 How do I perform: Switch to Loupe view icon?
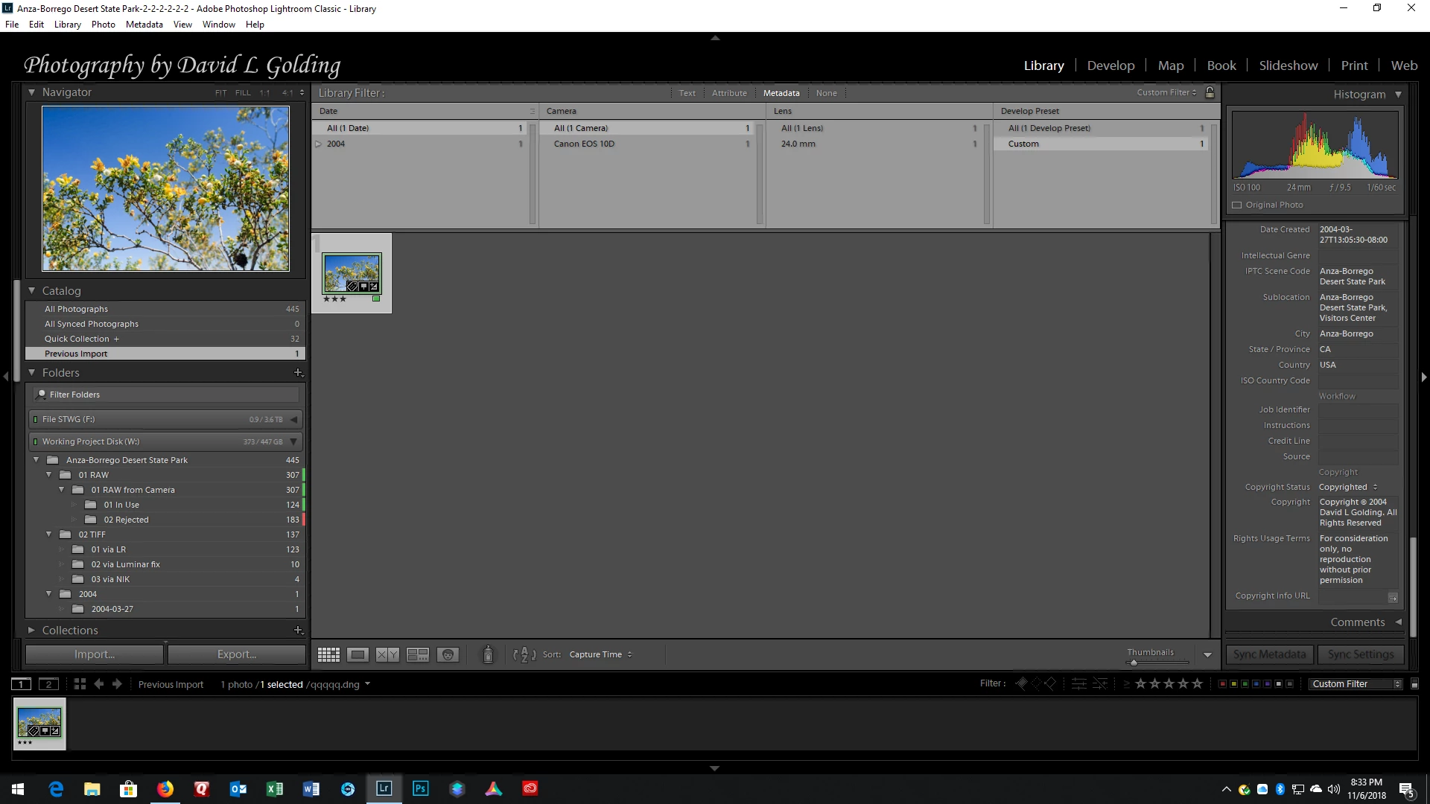tap(357, 655)
